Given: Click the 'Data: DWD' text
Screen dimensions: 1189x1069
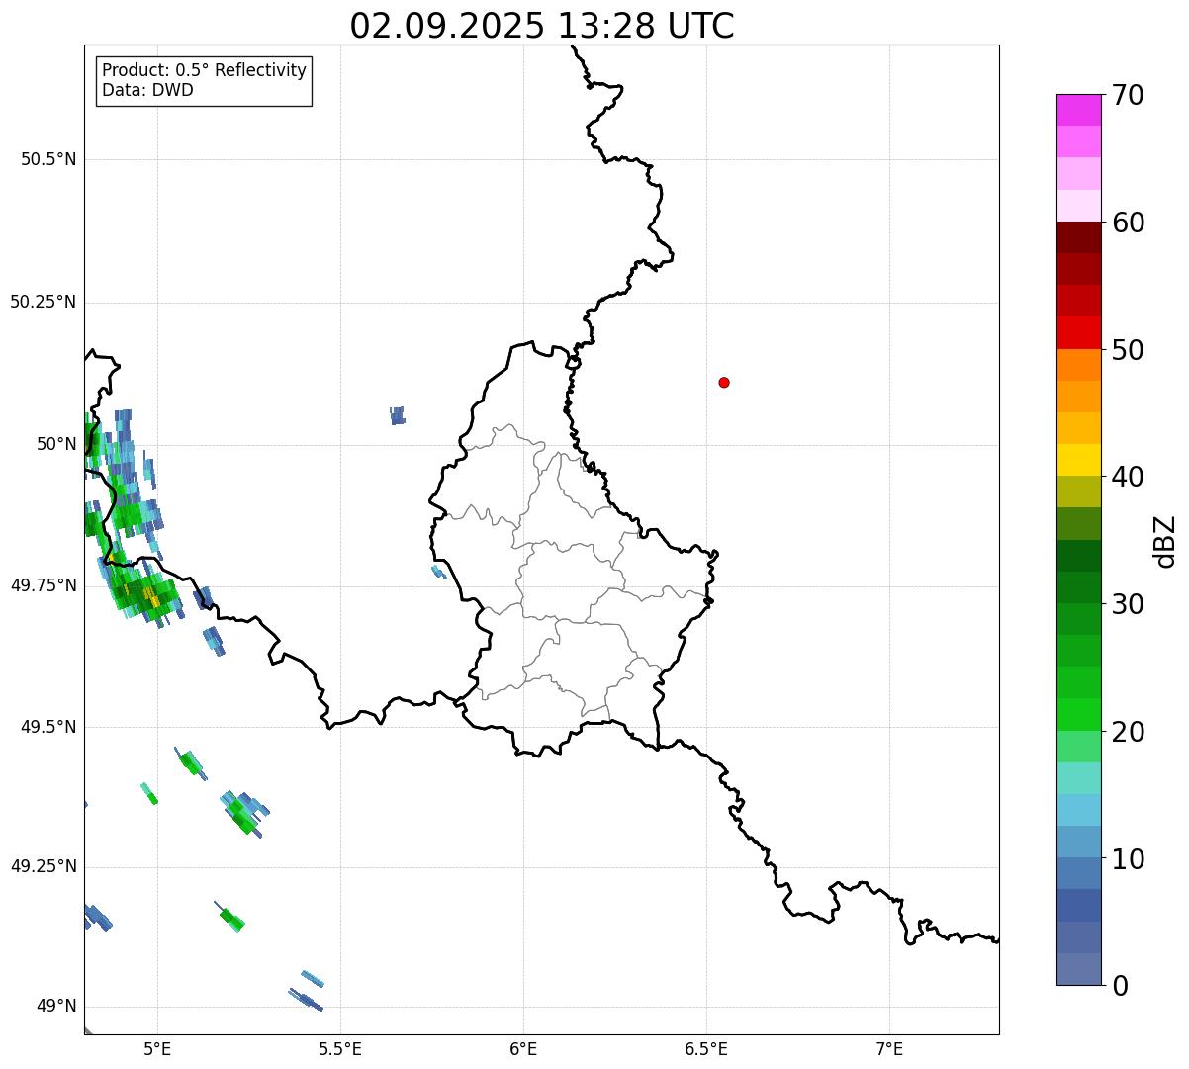Looking at the screenshot, I should tap(147, 90).
